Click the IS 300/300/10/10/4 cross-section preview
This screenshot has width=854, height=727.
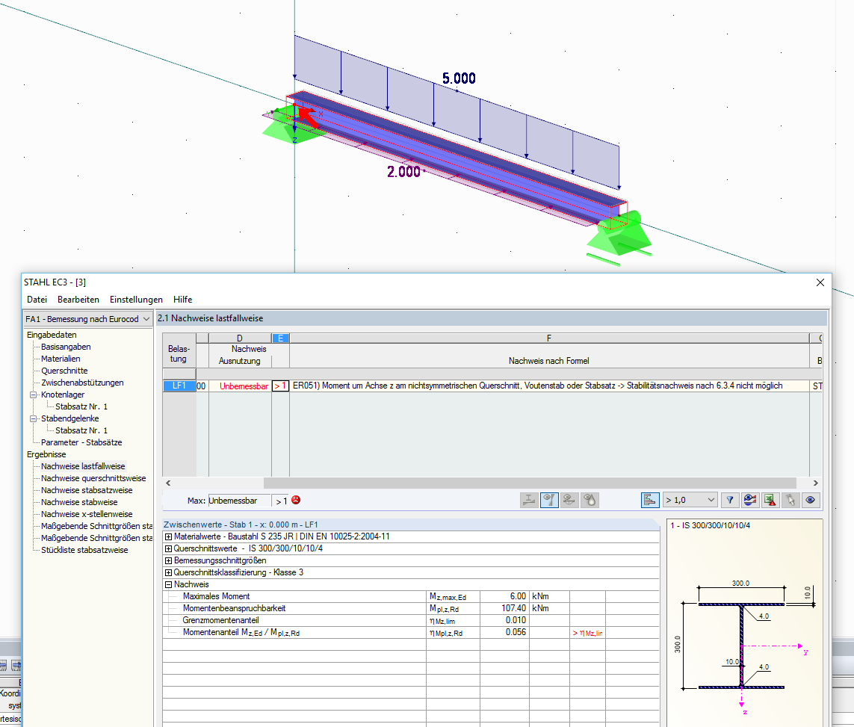coord(744,622)
